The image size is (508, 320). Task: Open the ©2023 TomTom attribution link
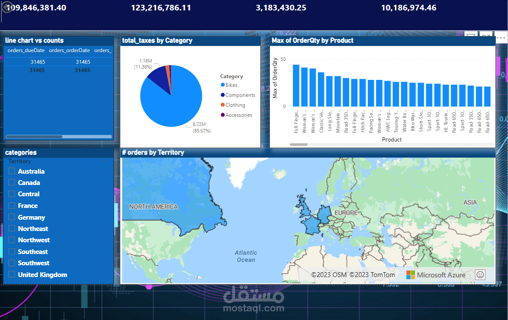(372, 274)
